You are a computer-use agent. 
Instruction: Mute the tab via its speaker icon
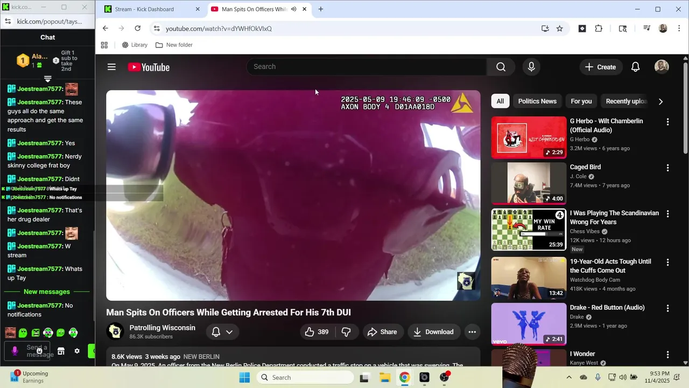click(x=293, y=9)
